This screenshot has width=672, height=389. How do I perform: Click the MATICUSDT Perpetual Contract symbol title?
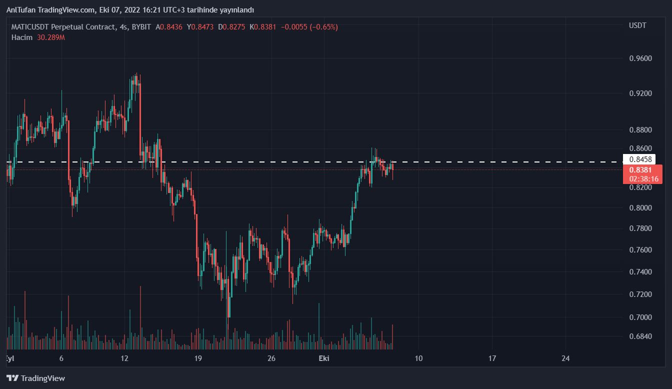click(64, 27)
